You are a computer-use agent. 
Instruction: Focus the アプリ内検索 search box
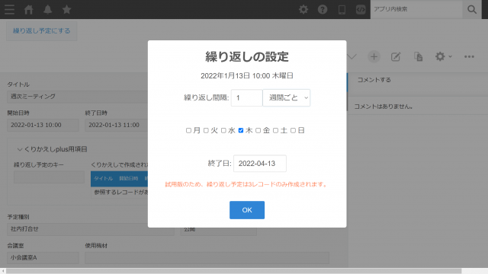click(x=416, y=9)
